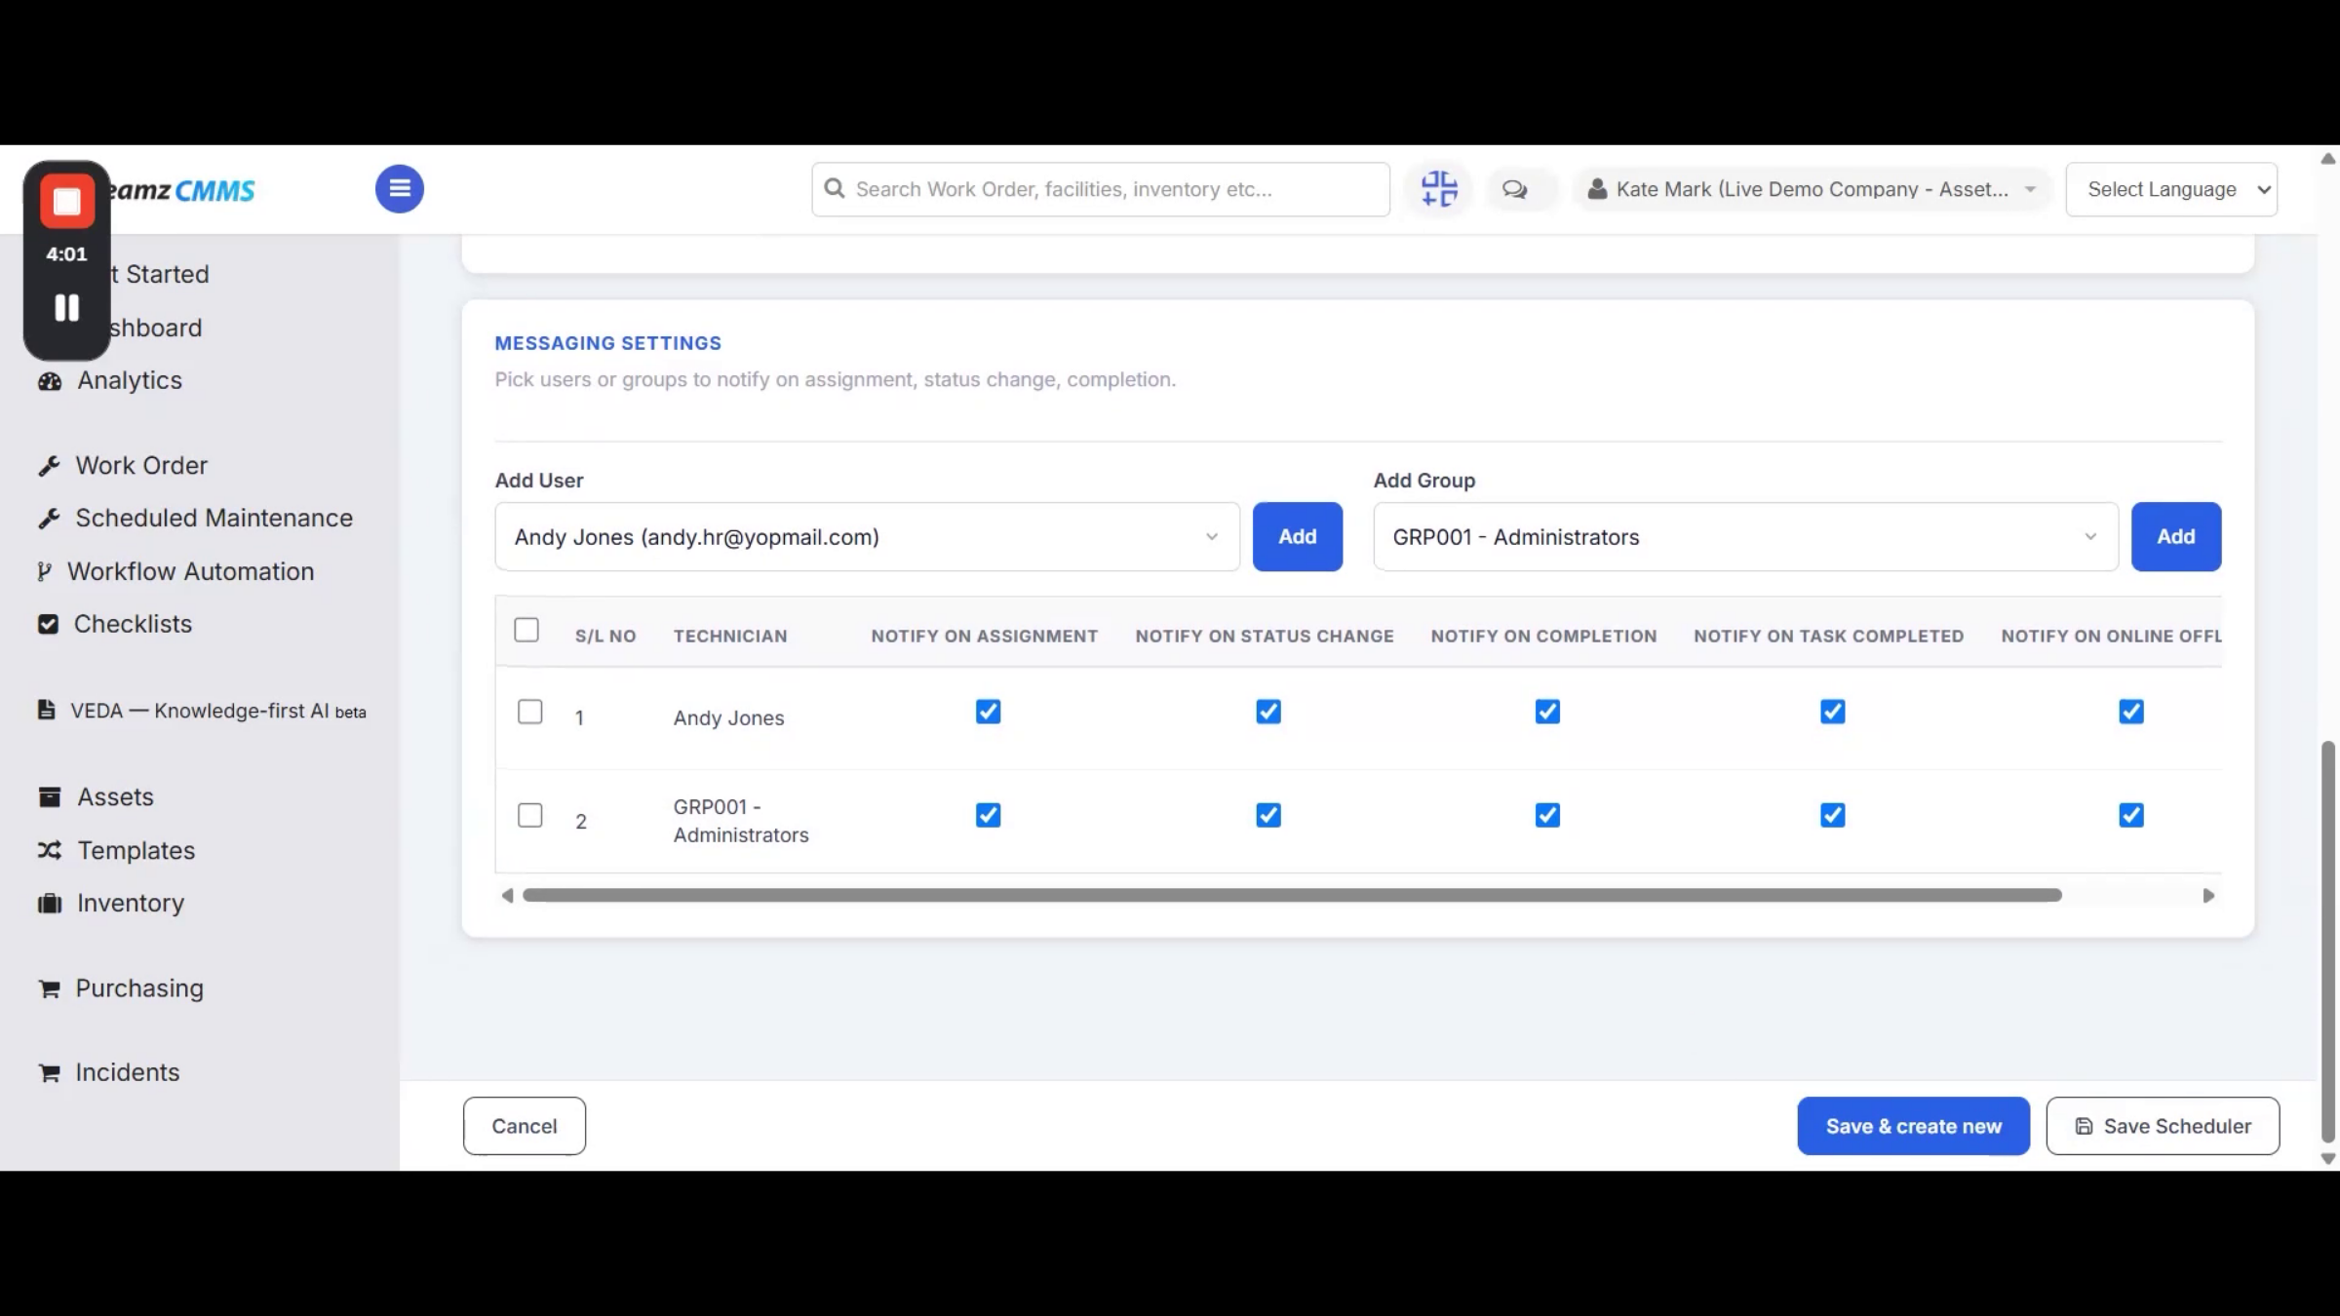The width and height of the screenshot is (2340, 1316).
Task: Open Templates in the sidebar
Action: (x=136, y=851)
